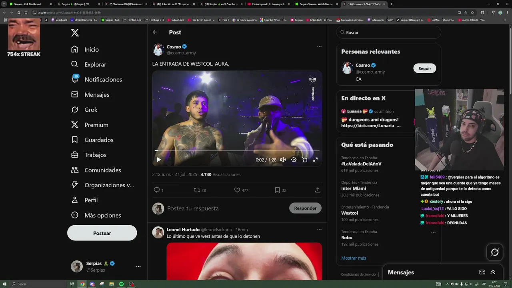The image size is (512, 288).
Task: Switch to Serpias Stream Watch Live tab
Action: [316, 4]
